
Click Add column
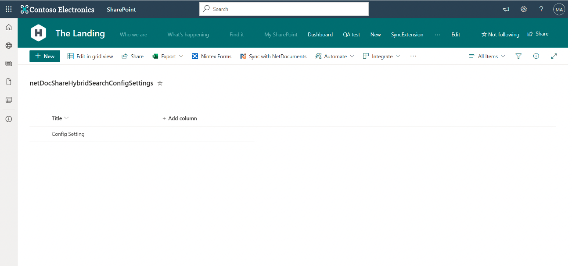click(180, 118)
